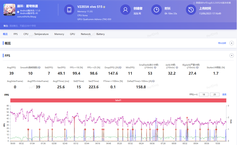Screen dimensions: 237x145
Task: Click help icon next to Delta(FTime)>100ms
Action: (x=154, y=81)
